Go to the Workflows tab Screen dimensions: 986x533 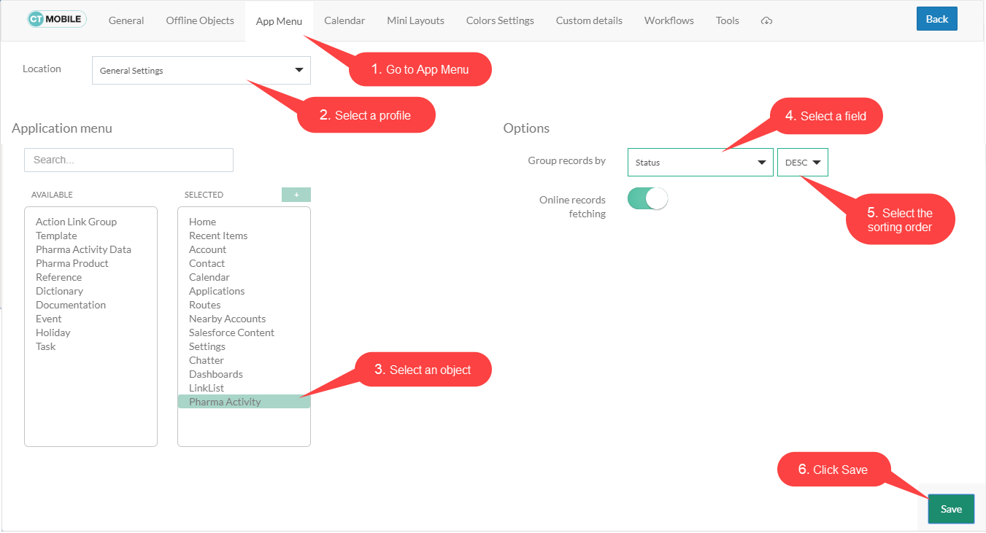669,20
